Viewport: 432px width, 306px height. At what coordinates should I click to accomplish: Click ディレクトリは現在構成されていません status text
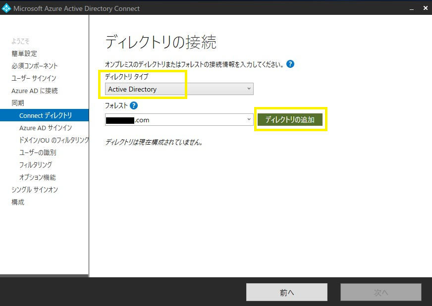[x=154, y=142]
